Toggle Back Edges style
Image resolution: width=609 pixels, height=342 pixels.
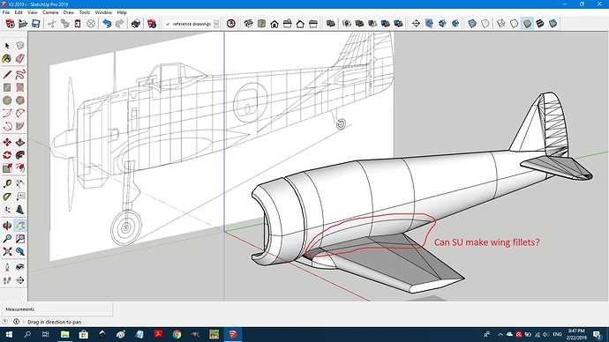click(485, 24)
